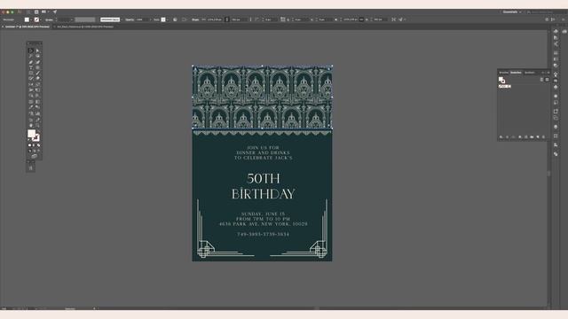Select the Gradient tool in toolbar

(x=37, y=102)
